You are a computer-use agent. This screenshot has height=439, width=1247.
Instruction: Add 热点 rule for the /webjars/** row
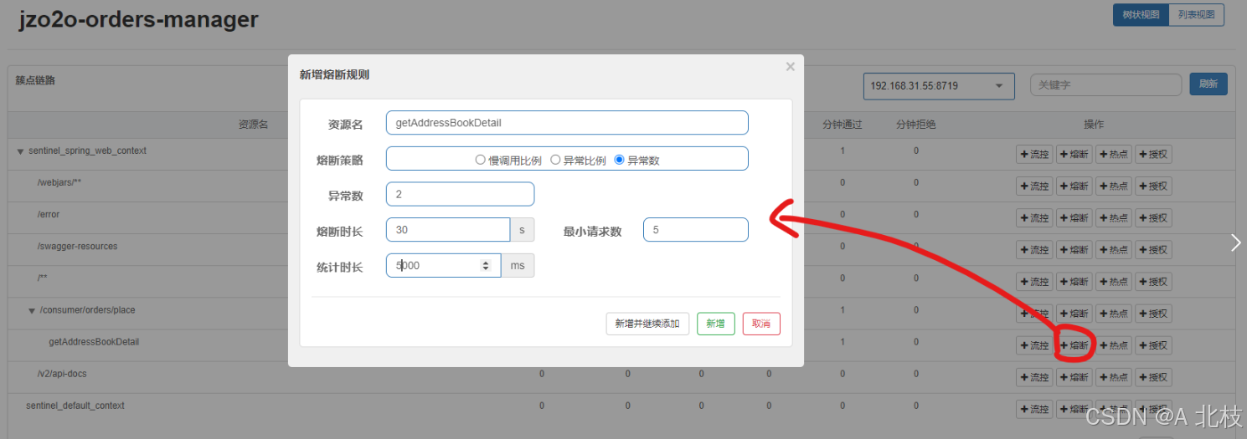coord(1114,186)
